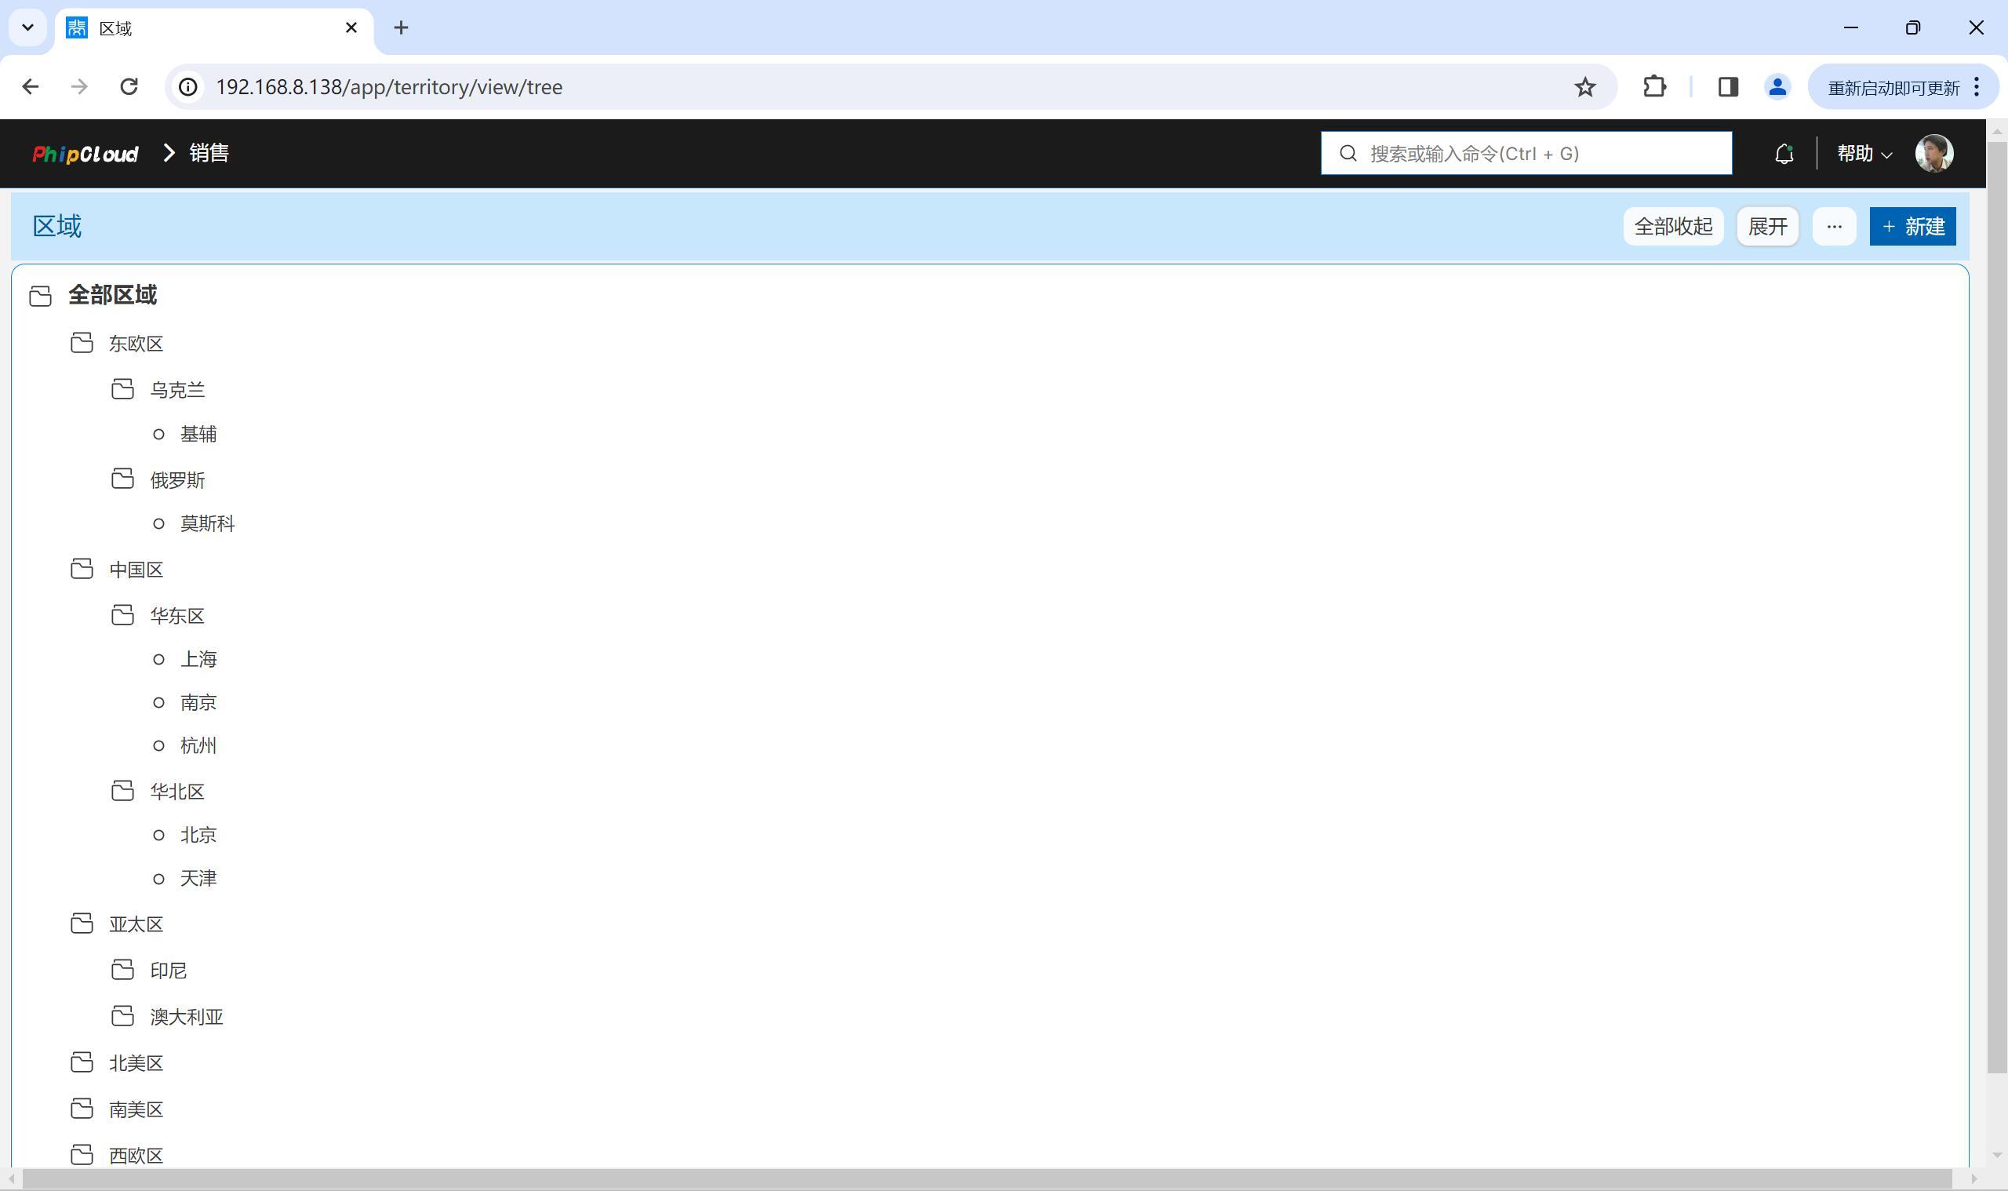Viewport: 2008px width, 1191px height.
Task: Collapse the 华东区 folder icon
Action: (x=122, y=616)
